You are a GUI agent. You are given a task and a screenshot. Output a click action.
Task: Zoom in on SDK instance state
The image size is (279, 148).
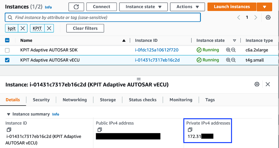tap(228, 50)
